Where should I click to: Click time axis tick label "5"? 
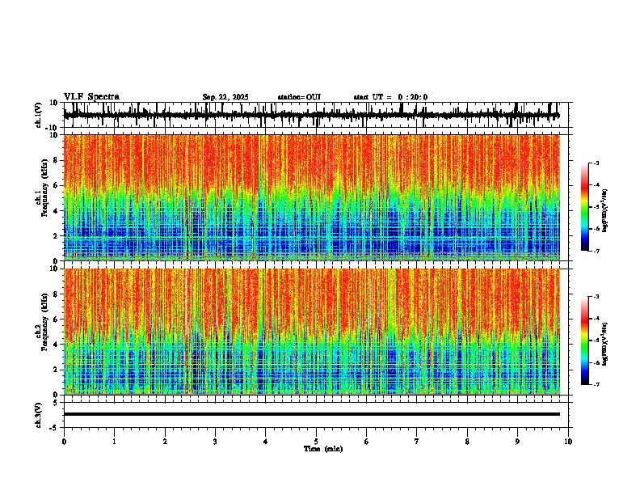pos(316,442)
